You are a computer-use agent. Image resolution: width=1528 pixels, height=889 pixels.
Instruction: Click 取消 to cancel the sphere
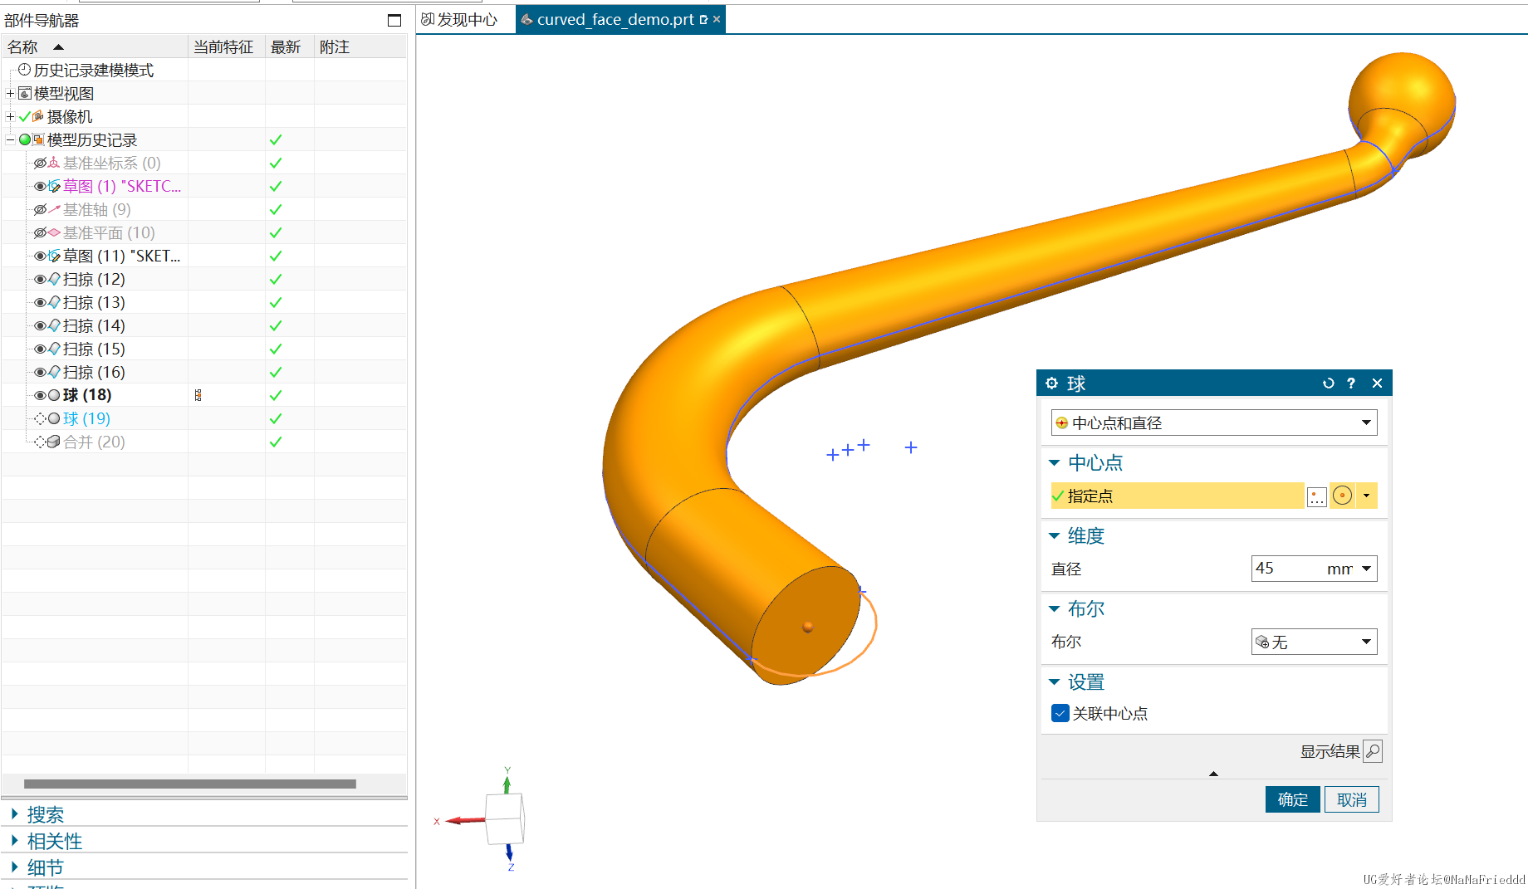[x=1352, y=799]
